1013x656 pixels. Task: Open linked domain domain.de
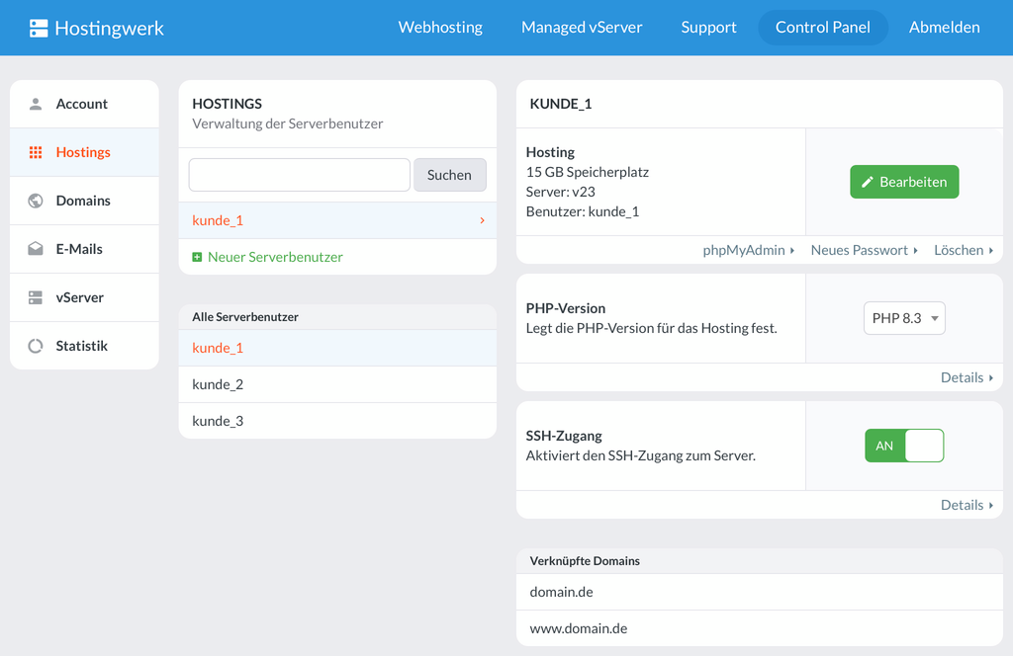[x=760, y=592]
